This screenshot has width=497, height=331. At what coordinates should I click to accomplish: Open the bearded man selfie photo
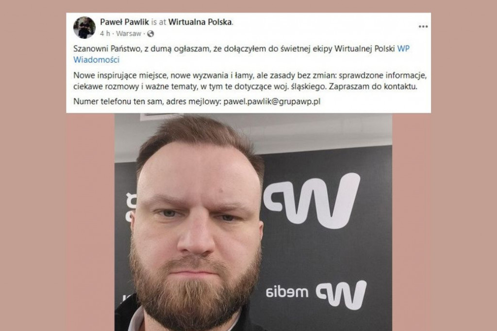(x=253, y=222)
